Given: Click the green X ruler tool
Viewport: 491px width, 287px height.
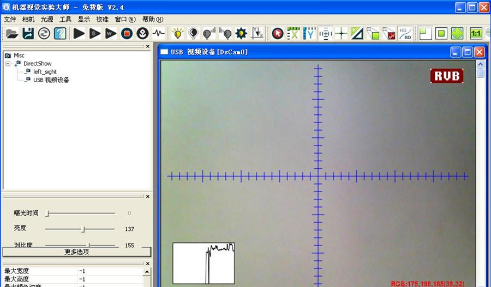Looking at the screenshot, I should tap(294, 34).
